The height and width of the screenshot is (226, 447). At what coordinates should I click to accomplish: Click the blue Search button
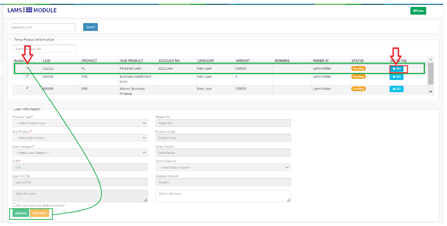[x=90, y=27]
